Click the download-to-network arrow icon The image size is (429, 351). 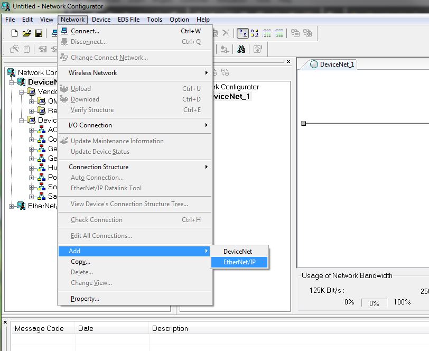(225, 49)
